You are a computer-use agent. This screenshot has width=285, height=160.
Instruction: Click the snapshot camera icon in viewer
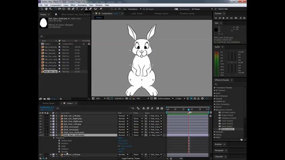(x=126, y=99)
